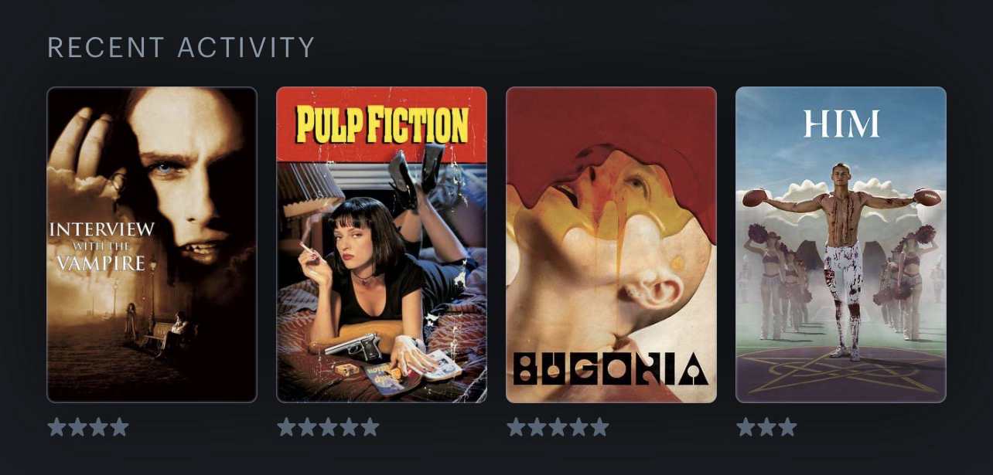Click the first star under Pulp Fiction
The height and width of the screenshot is (475, 993).
[x=286, y=427]
